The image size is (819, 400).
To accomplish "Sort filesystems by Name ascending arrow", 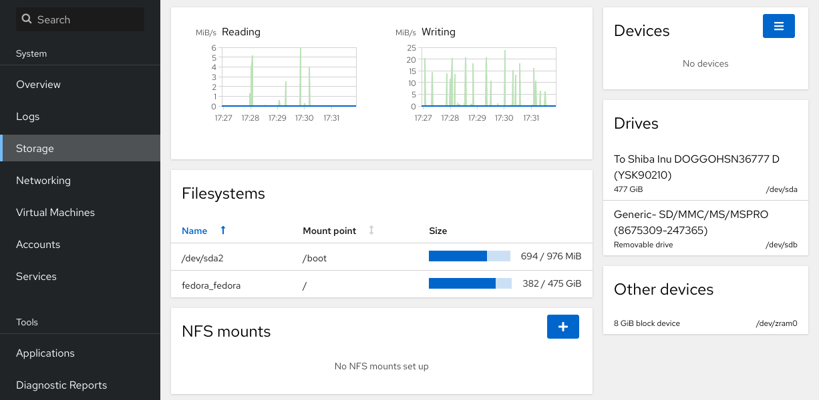I will (223, 230).
